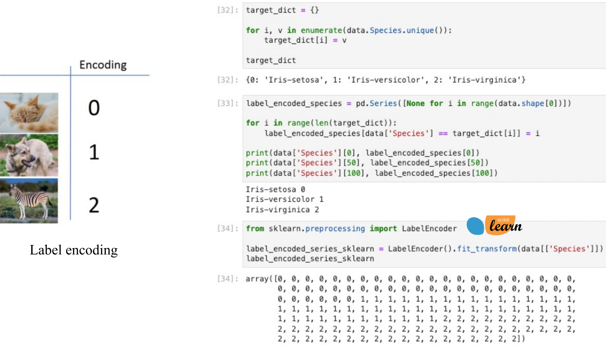This screenshot has height=345, width=606.
Task: Click the input cell 34 prompt label
Action: click(228, 228)
